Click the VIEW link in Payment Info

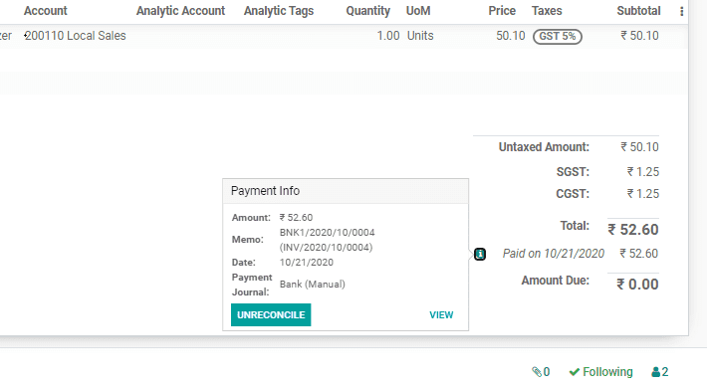tap(441, 314)
